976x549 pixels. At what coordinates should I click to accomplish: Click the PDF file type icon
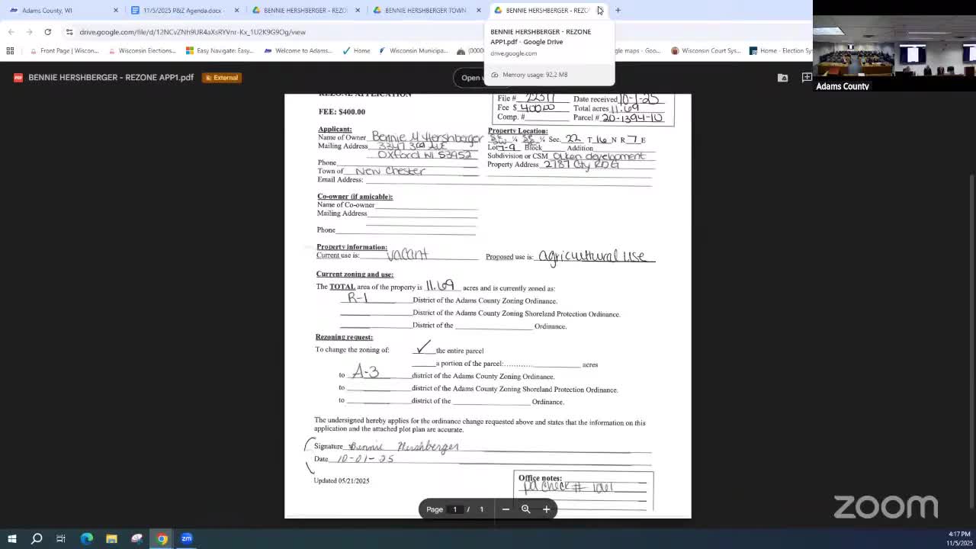pos(18,78)
